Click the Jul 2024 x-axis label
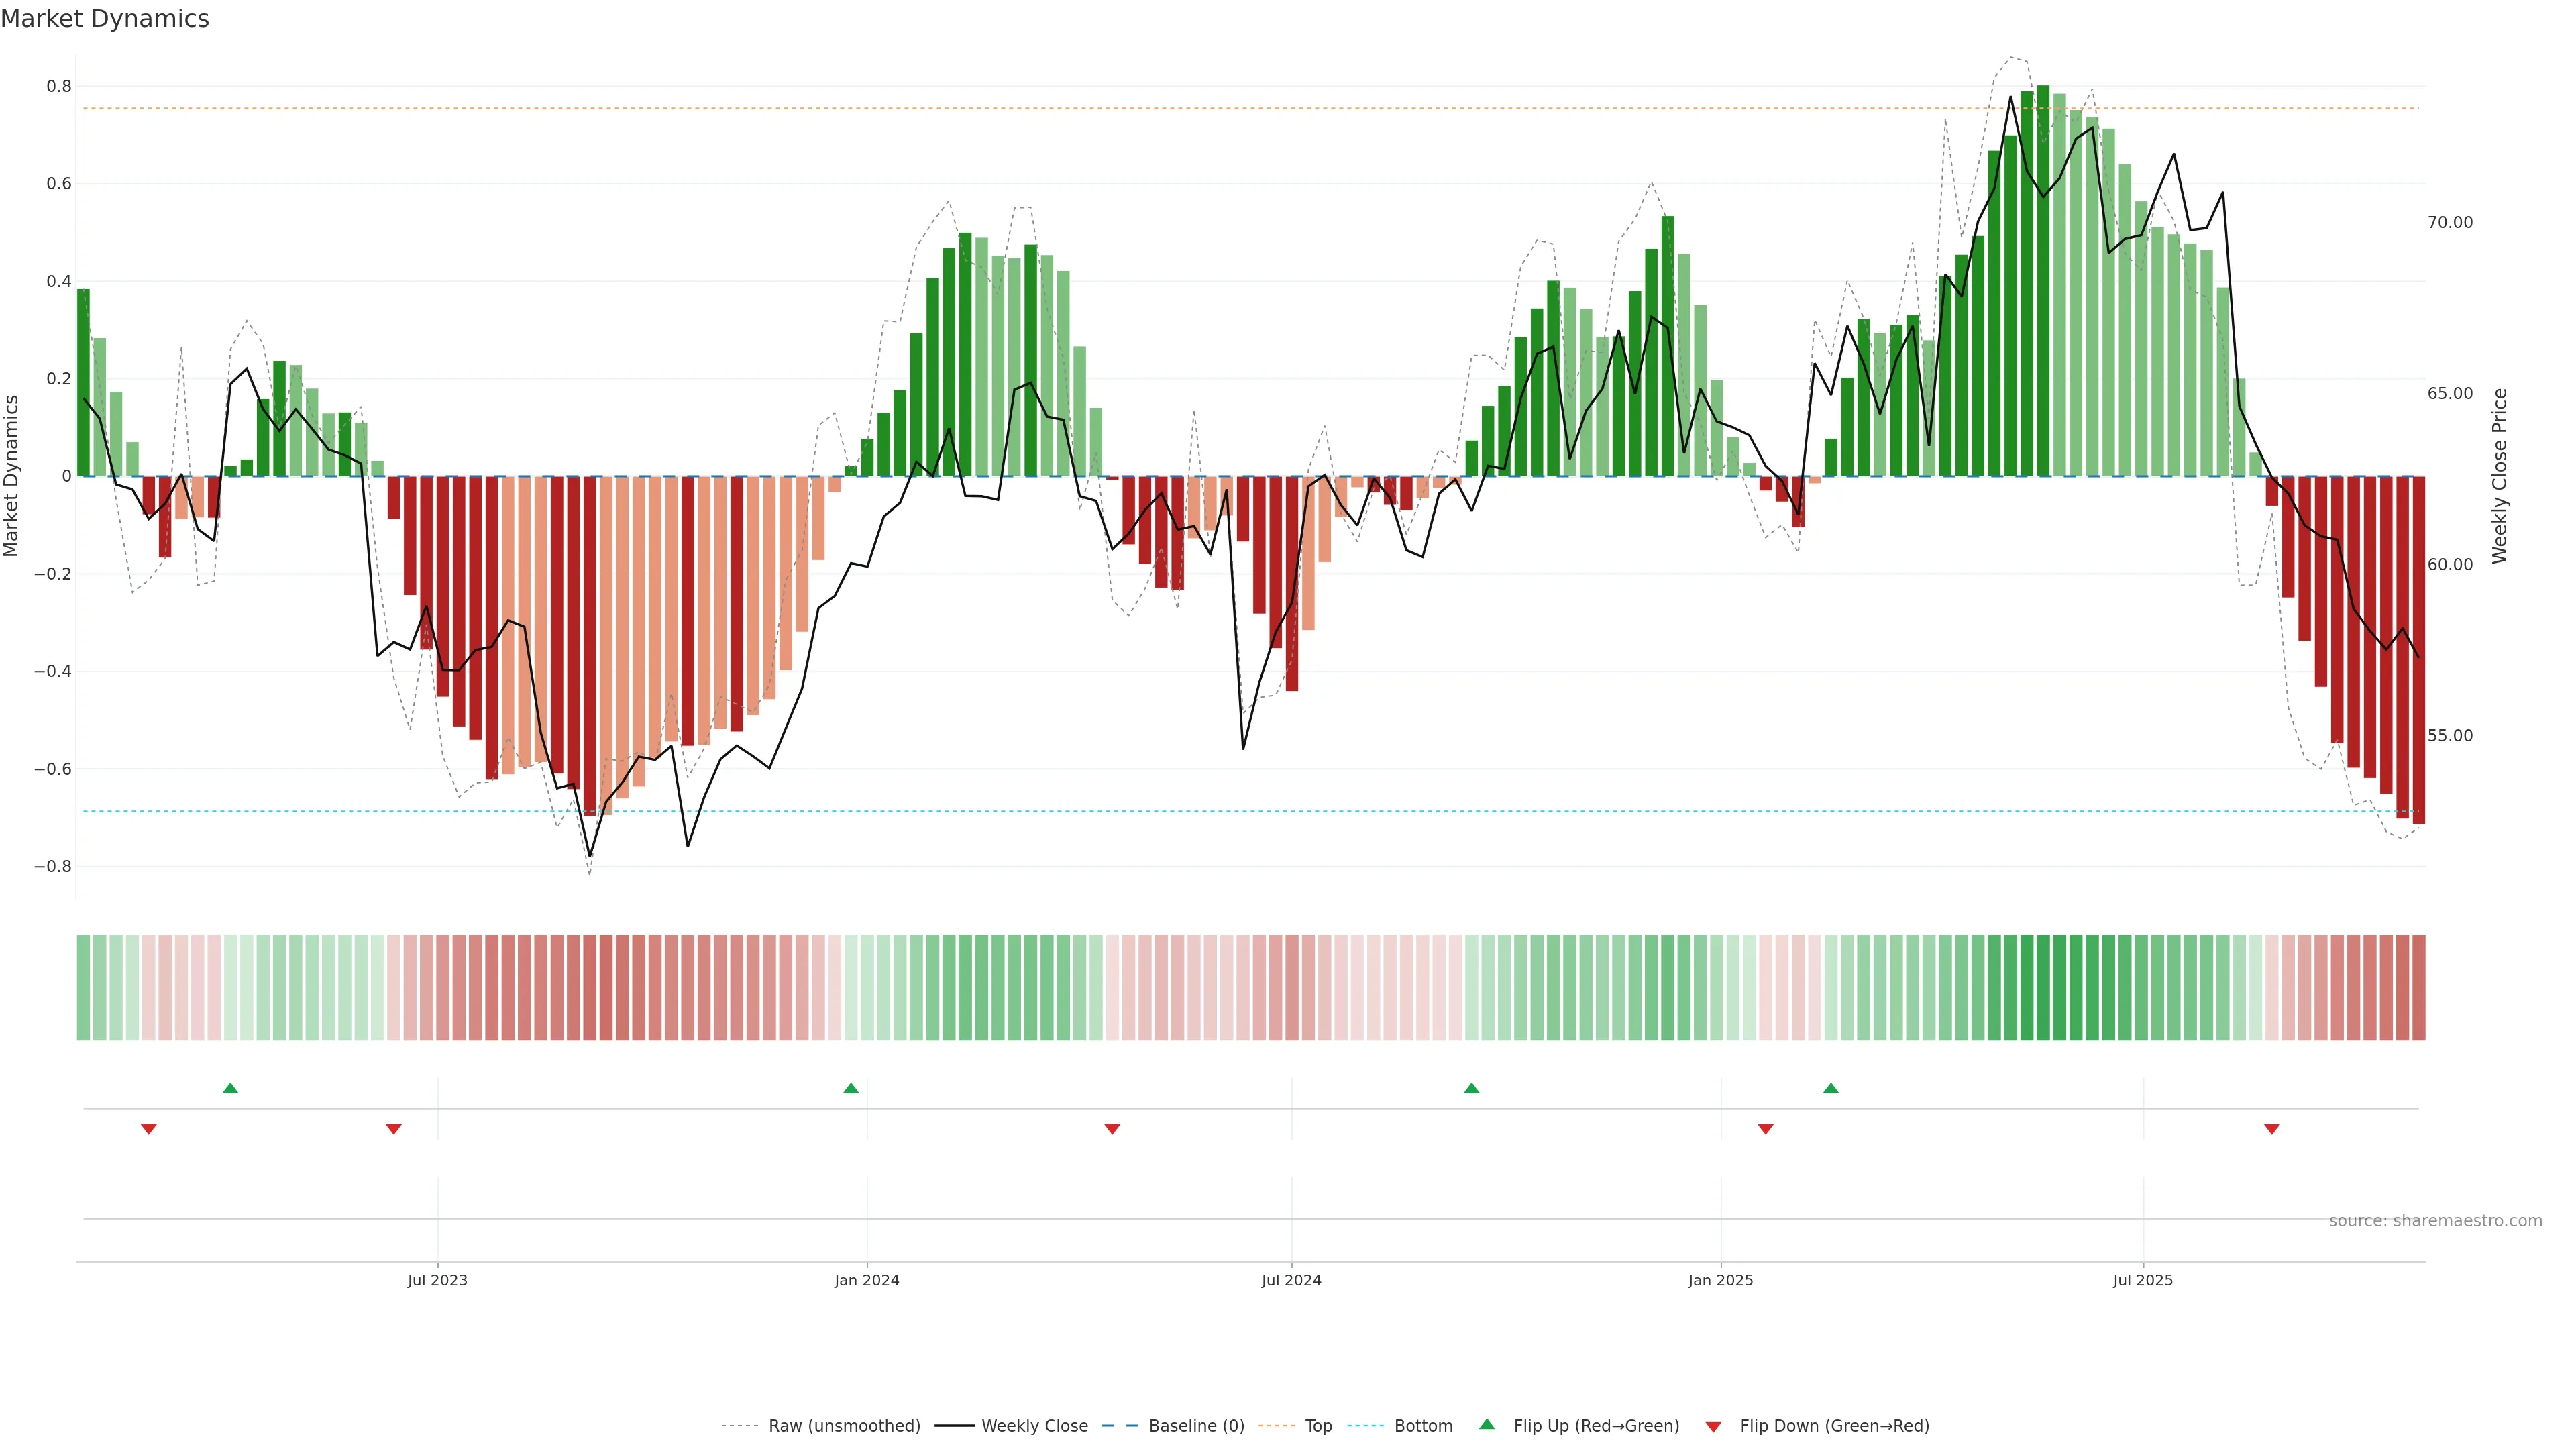 pos(1291,1280)
